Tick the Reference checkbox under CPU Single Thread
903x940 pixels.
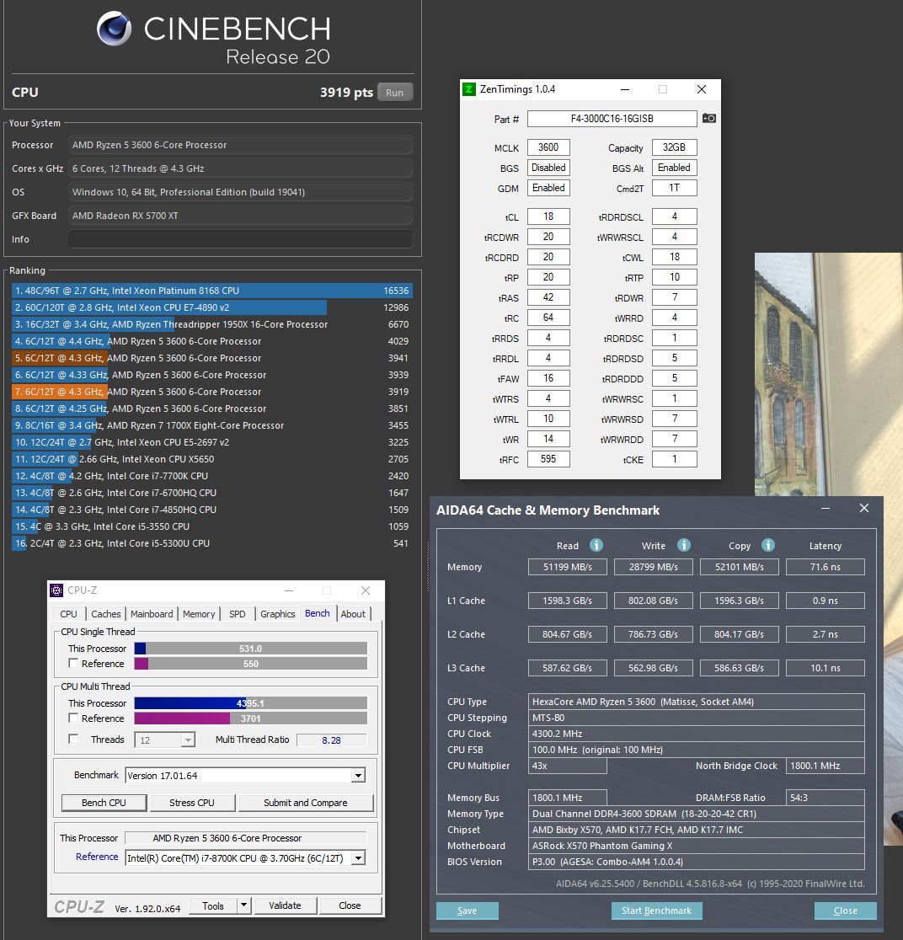pyautogui.click(x=73, y=663)
